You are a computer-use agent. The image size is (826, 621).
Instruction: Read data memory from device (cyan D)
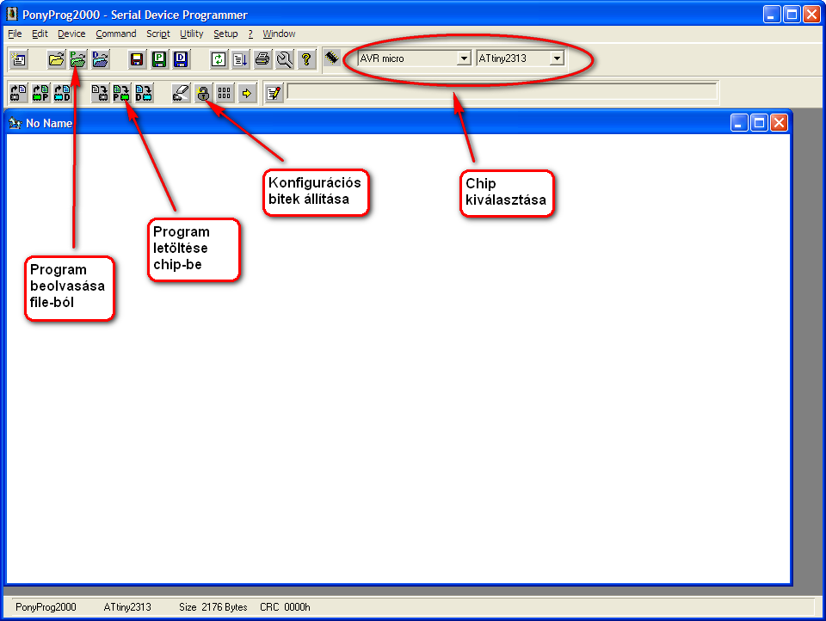pyautogui.click(x=63, y=93)
